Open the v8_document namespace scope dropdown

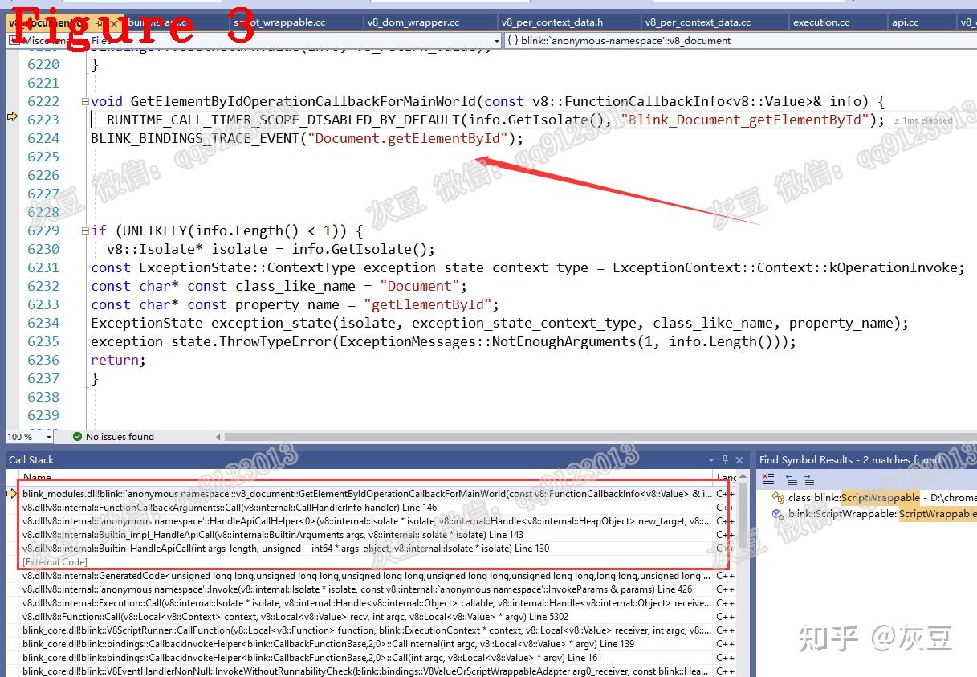point(737,40)
